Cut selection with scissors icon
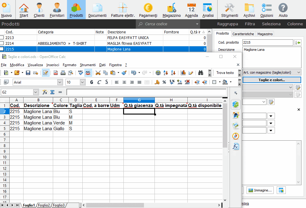Viewport: 306px width, 208px height. tap(98, 73)
